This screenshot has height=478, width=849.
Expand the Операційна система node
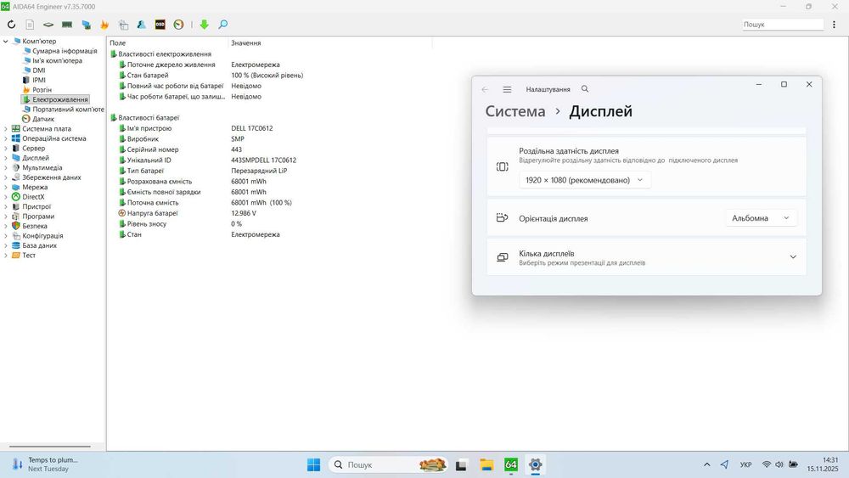click(x=5, y=138)
